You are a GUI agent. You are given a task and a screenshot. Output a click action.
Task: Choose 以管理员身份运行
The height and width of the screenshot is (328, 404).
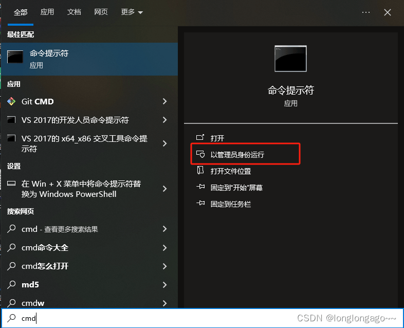237,155
